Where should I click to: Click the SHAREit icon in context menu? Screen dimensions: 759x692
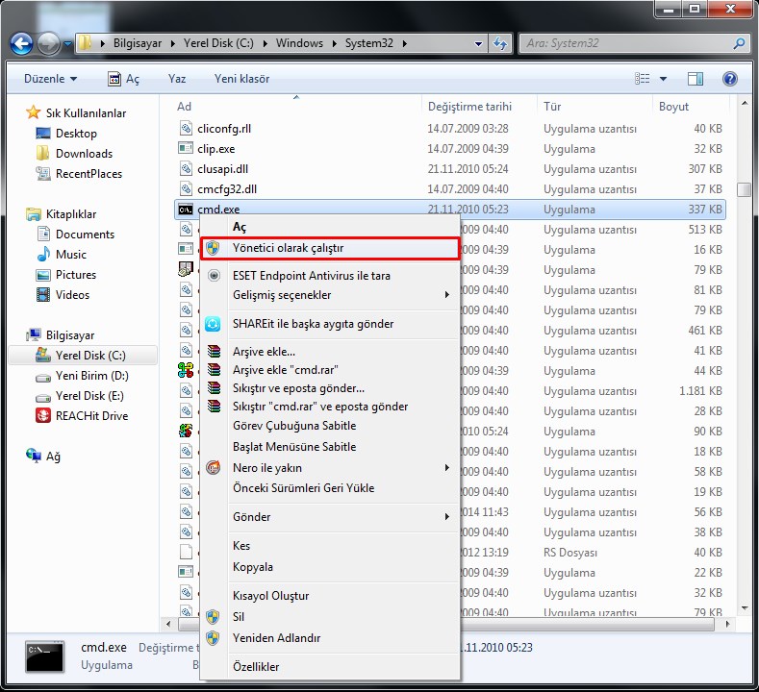[214, 324]
